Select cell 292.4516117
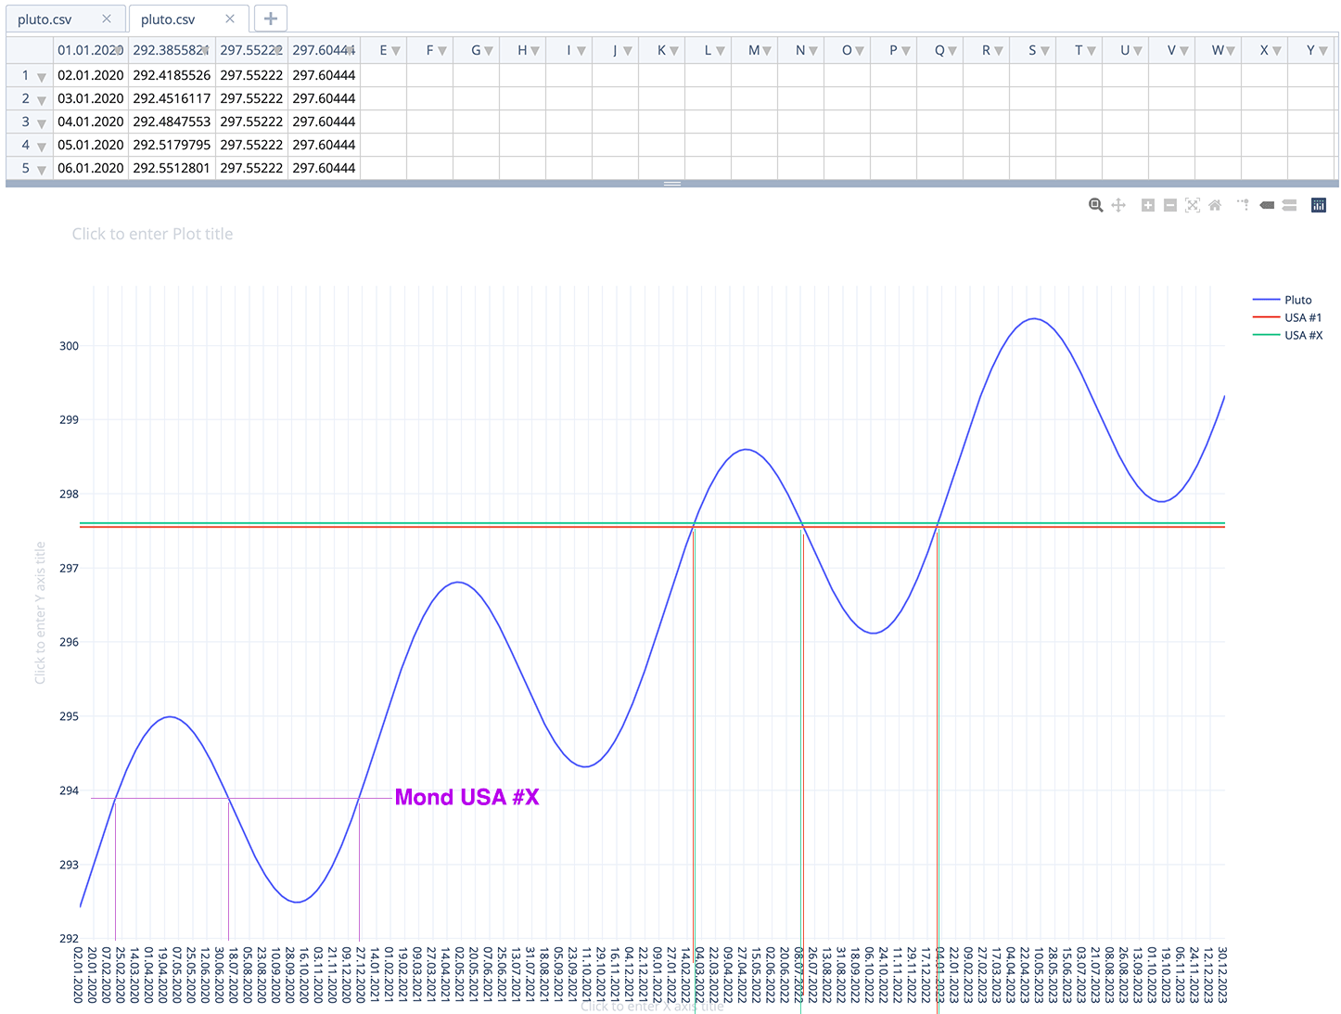Image resolution: width=1341 pixels, height=1014 pixels. 172,98
